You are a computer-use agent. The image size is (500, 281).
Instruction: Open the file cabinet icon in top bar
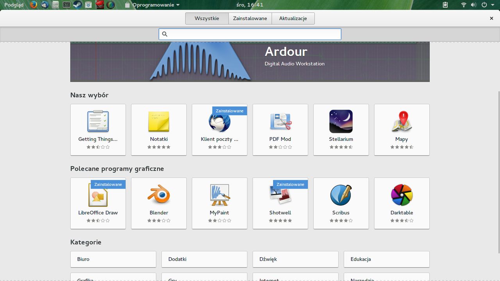(x=56, y=5)
